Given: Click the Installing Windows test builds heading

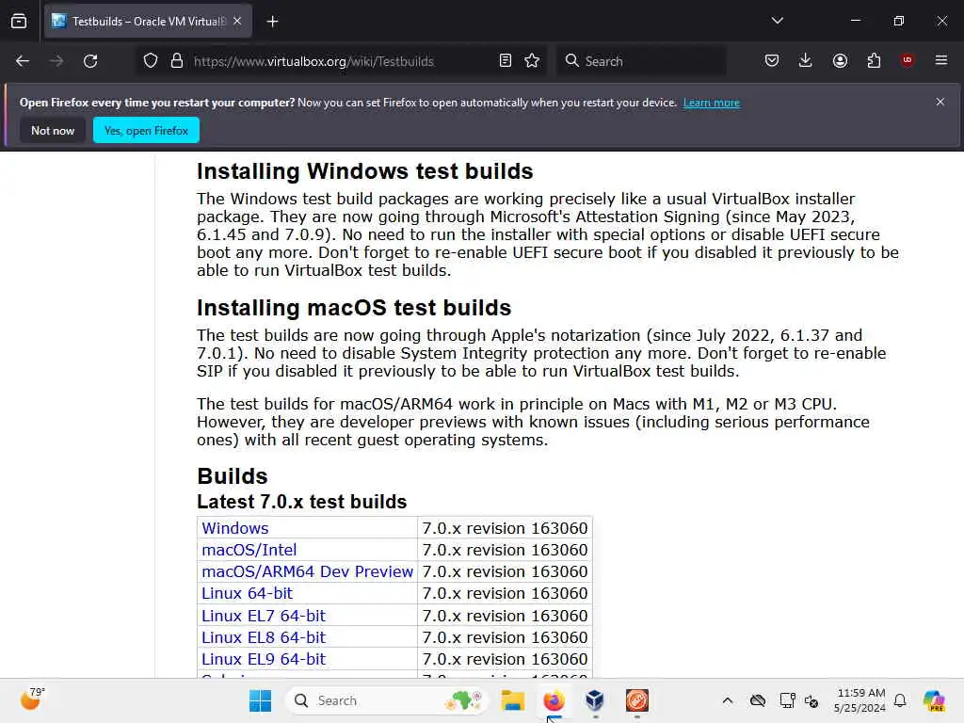Looking at the screenshot, I should point(364,171).
